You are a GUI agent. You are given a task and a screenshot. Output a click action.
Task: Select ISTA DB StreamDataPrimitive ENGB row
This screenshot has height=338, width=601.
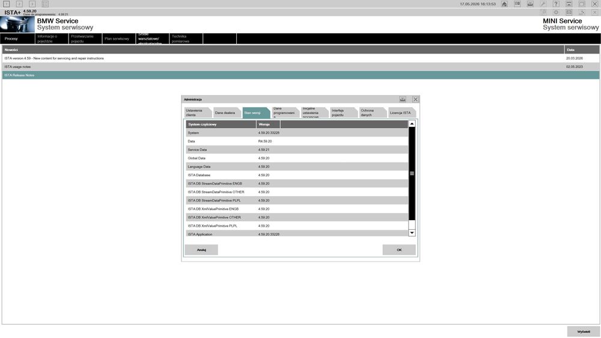(x=297, y=183)
